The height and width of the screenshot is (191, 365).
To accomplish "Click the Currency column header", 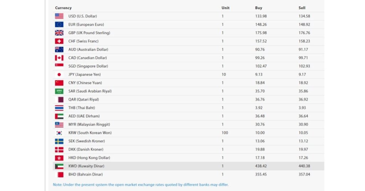I will (x=63, y=8).
